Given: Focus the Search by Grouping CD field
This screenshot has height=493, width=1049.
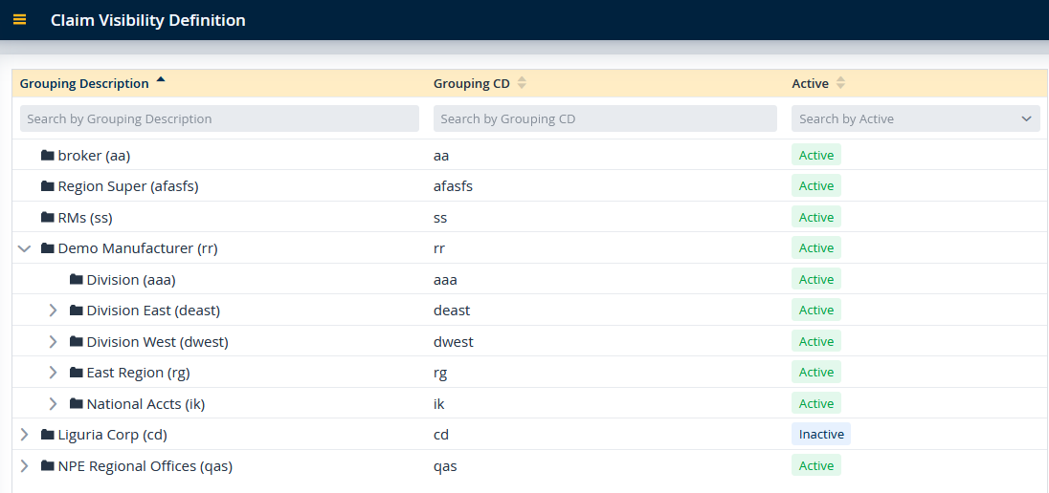Looking at the screenshot, I should pos(605,118).
